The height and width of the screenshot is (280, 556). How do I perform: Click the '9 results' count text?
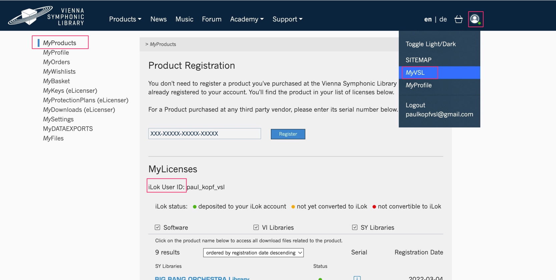[x=167, y=252]
